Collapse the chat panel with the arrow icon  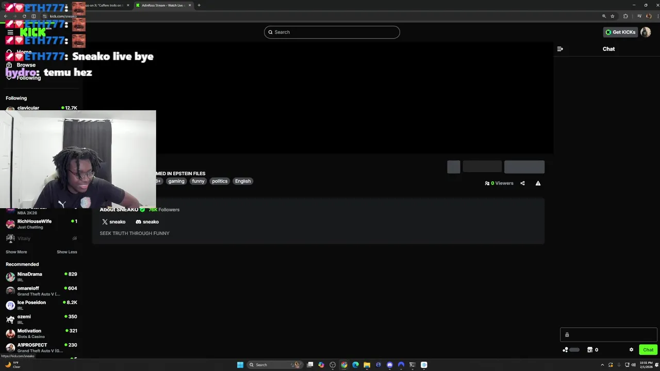click(560, 49)
